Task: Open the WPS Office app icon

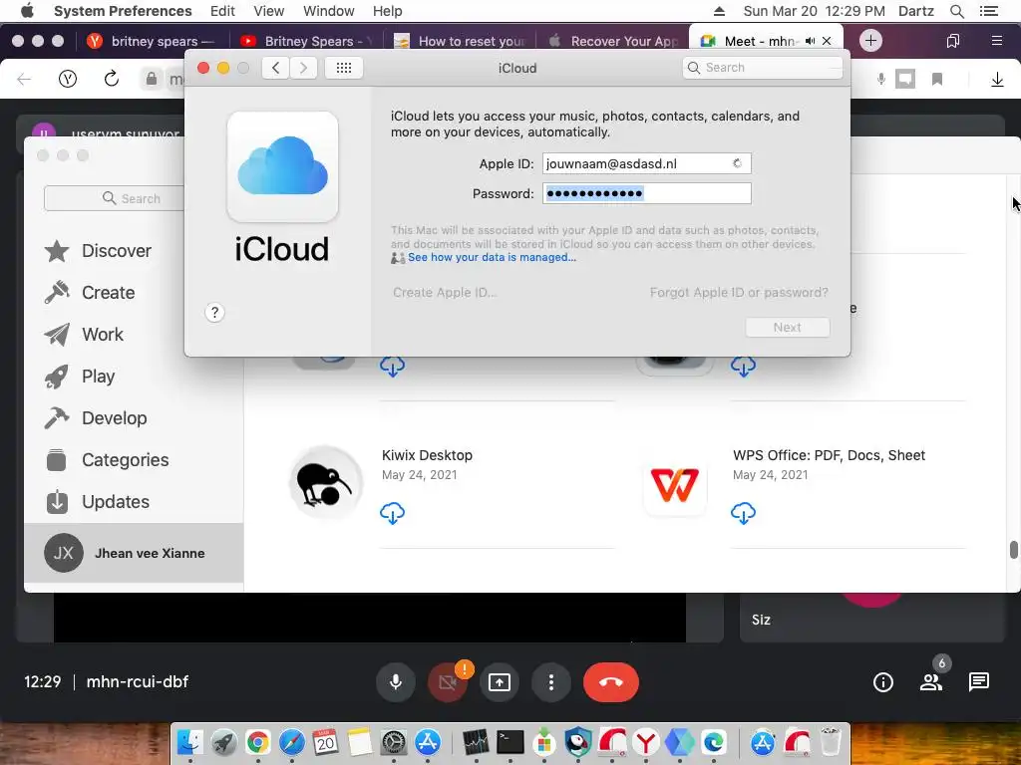Action: (x=675, y=485)
